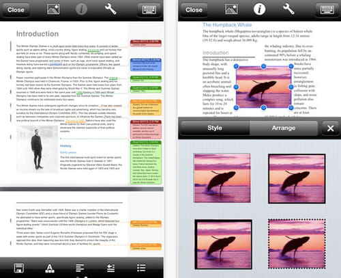The height and width of the screenshot is (278, 341).
Task: Tap the highlighted info icon in right toolbar
Action: point(259,10)
